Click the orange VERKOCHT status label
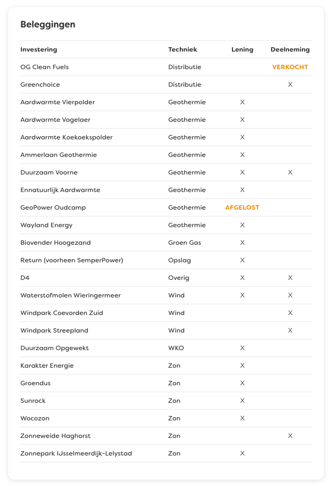Viewport: 332px width, 489px height. (x=290, y=67)
